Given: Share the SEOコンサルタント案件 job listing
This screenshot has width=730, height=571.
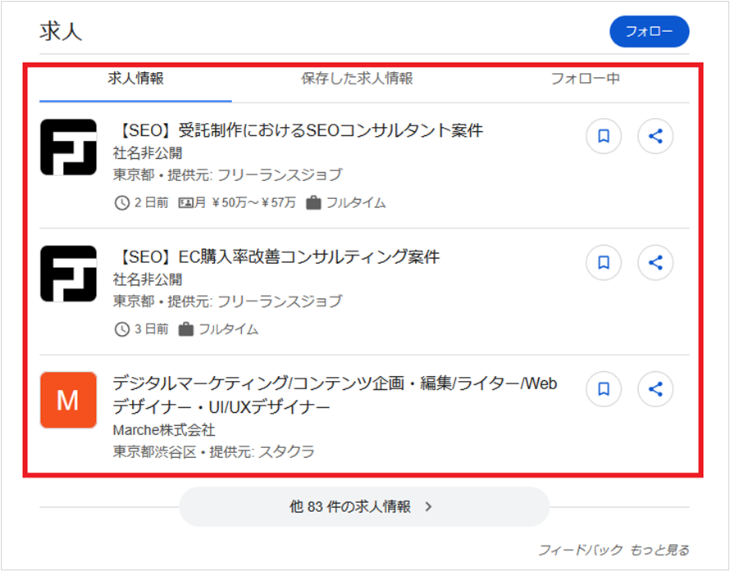Looking at the screenshot, I should click(x=655, y=136).
